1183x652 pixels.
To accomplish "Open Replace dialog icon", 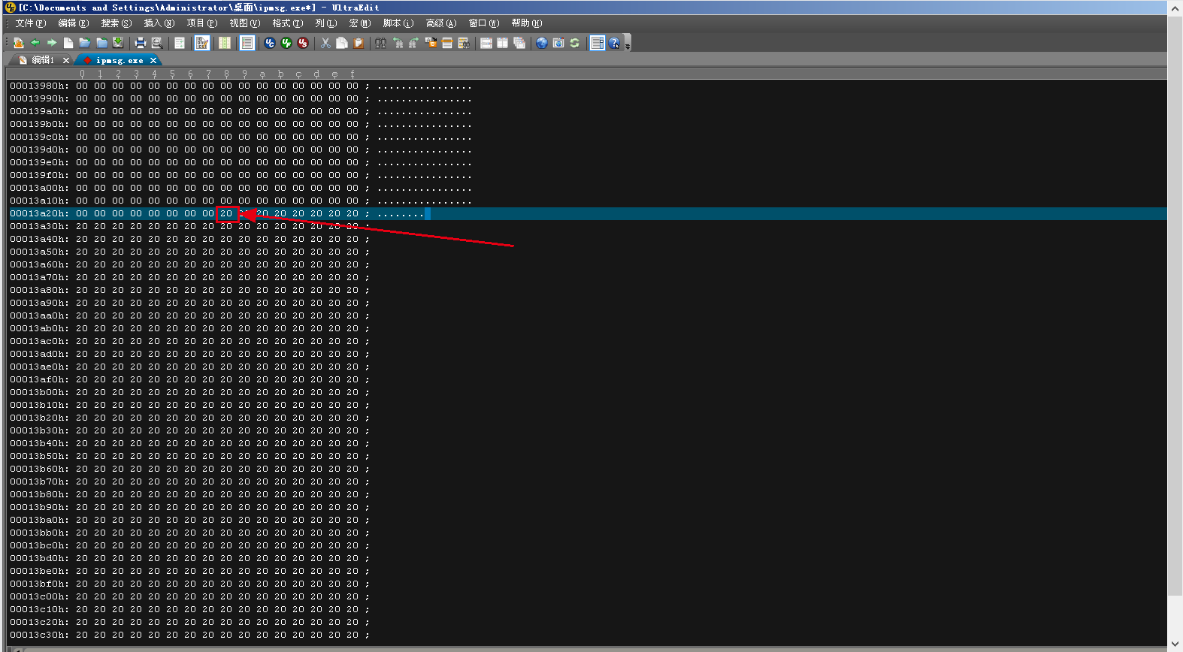I will pos(430,43).
